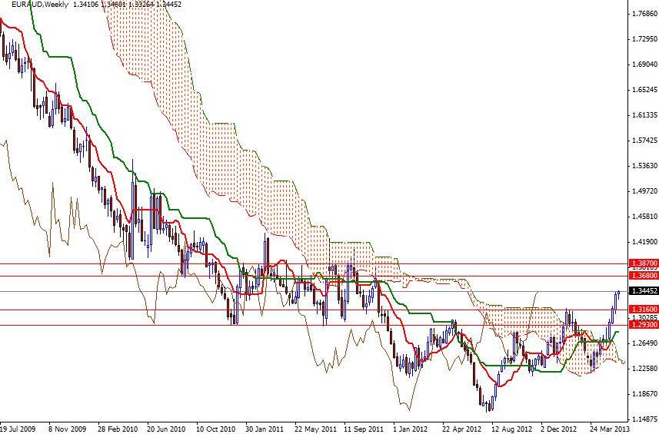Select the 22 Apr 2012 date label
The height and width of the screenshot is (434, 659).
[x=462, y=429]
